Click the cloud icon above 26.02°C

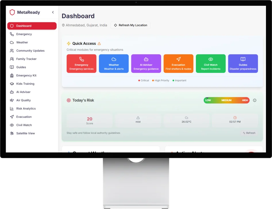[x=186, y=118]
